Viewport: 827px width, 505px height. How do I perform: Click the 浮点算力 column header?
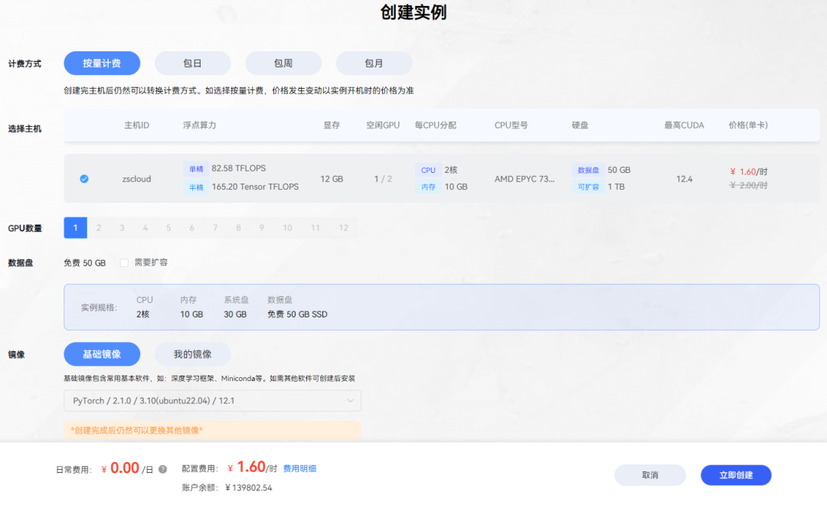click(199, 125)
